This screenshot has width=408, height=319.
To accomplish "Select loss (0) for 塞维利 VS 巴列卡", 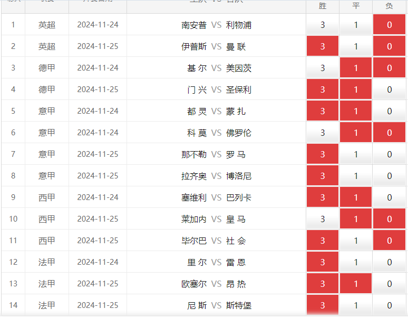I will click(x=389, y=197).
